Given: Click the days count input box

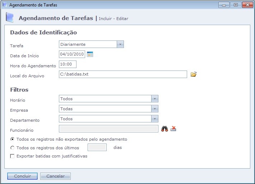Looking at the screenshot, I should click(x=97, y=147).
